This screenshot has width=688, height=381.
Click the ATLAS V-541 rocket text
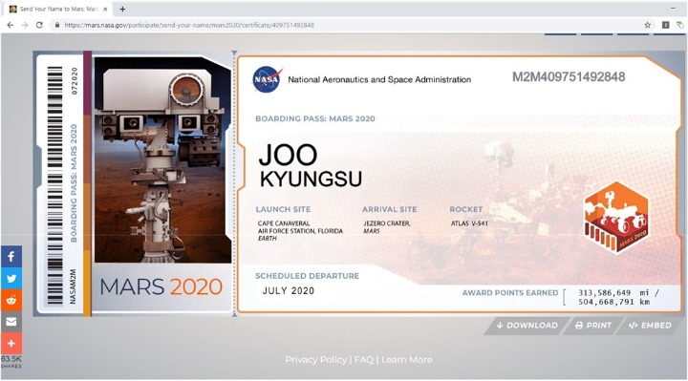point(469,223)
